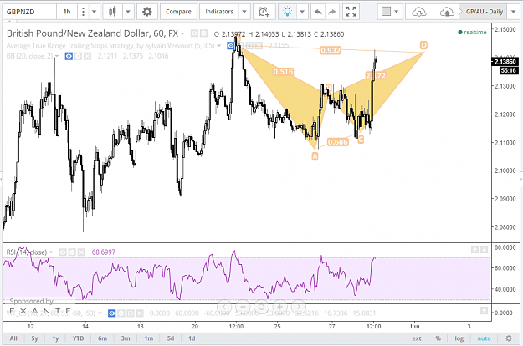Expand the interval dropdown arrow next to 1h
Screen dimensions: 523x346
pos(95,12)
